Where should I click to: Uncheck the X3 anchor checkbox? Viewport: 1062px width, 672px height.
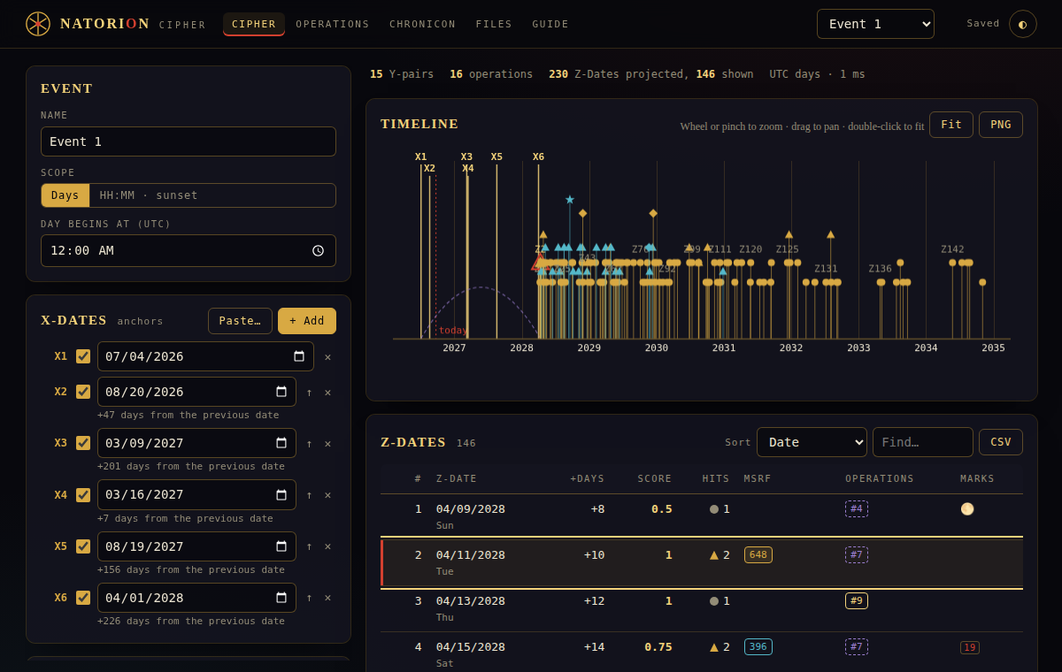[83, 443]
